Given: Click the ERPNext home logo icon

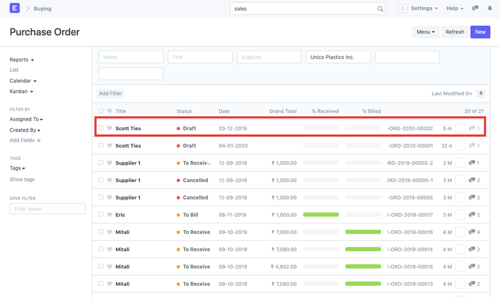Looking at the screenshot, I should (x=14, y=8).
